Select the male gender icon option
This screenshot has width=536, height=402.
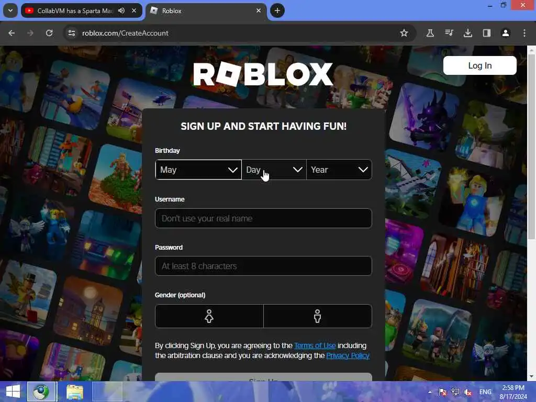[x=318, y=316]
